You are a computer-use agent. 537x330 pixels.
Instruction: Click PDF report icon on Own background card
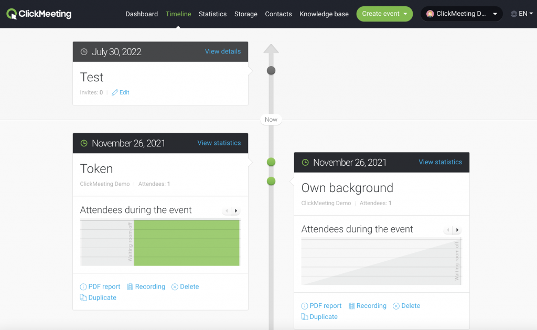[305, 306]
